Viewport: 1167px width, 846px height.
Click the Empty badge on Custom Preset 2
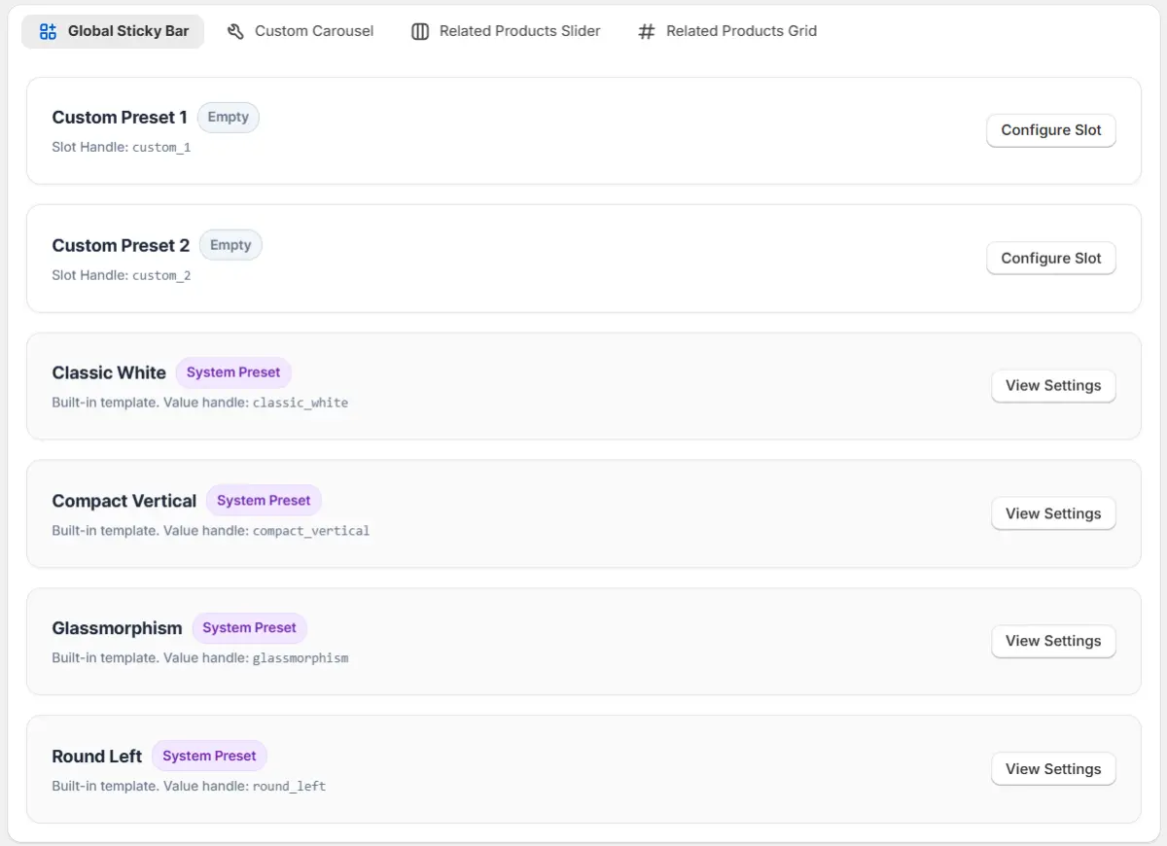230,246
